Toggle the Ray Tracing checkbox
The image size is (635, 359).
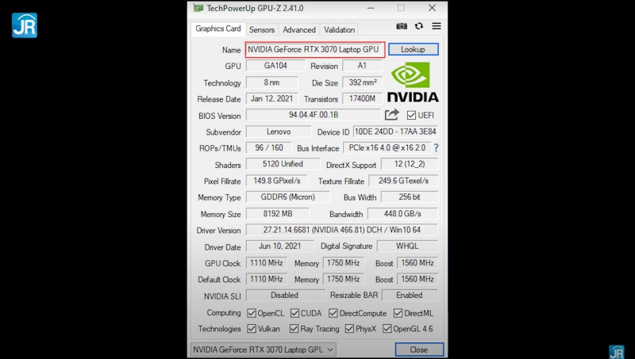point(294,329)
